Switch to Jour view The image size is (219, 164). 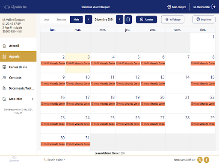pyautogui.click(x=47, y=20)
